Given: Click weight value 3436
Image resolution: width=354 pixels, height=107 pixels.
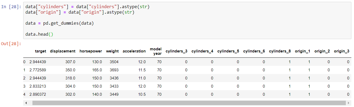Looking at the screenshot, I should click(x=114, y=78).
